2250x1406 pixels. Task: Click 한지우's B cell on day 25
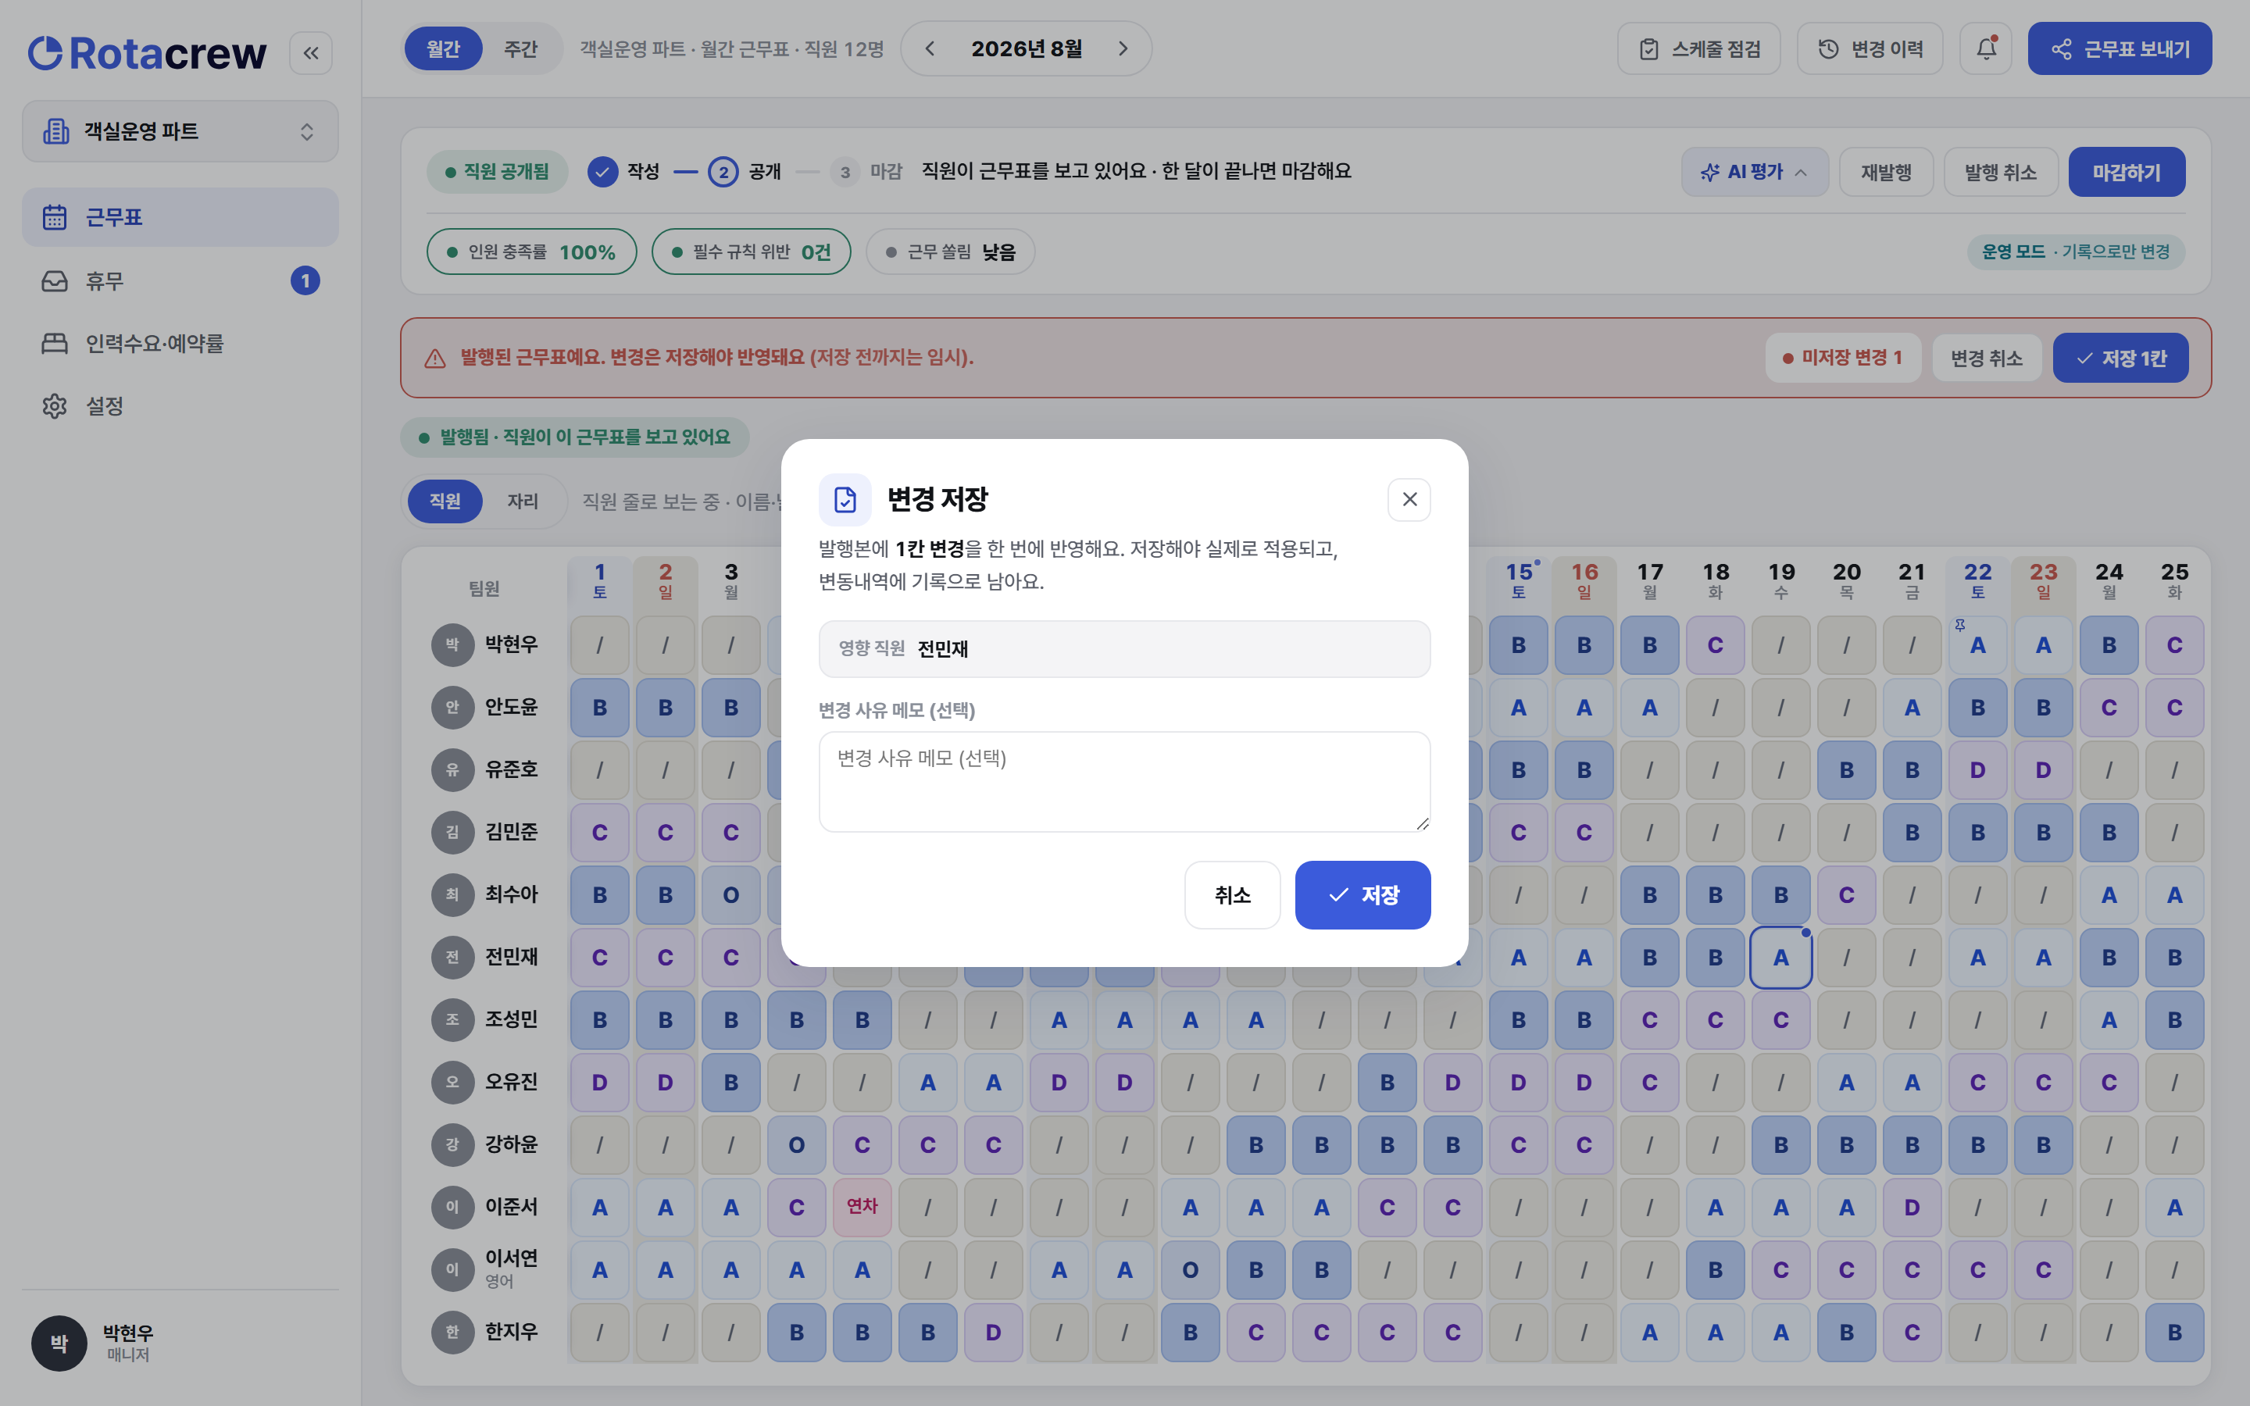tap(2175, 1332)
